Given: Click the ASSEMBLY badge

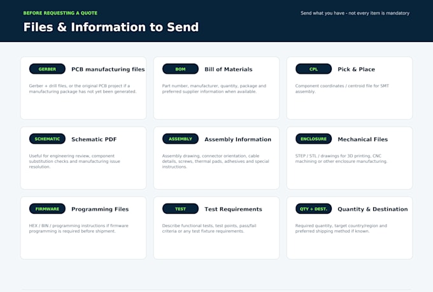Looking at the screenshot, I should click(180, 139).
